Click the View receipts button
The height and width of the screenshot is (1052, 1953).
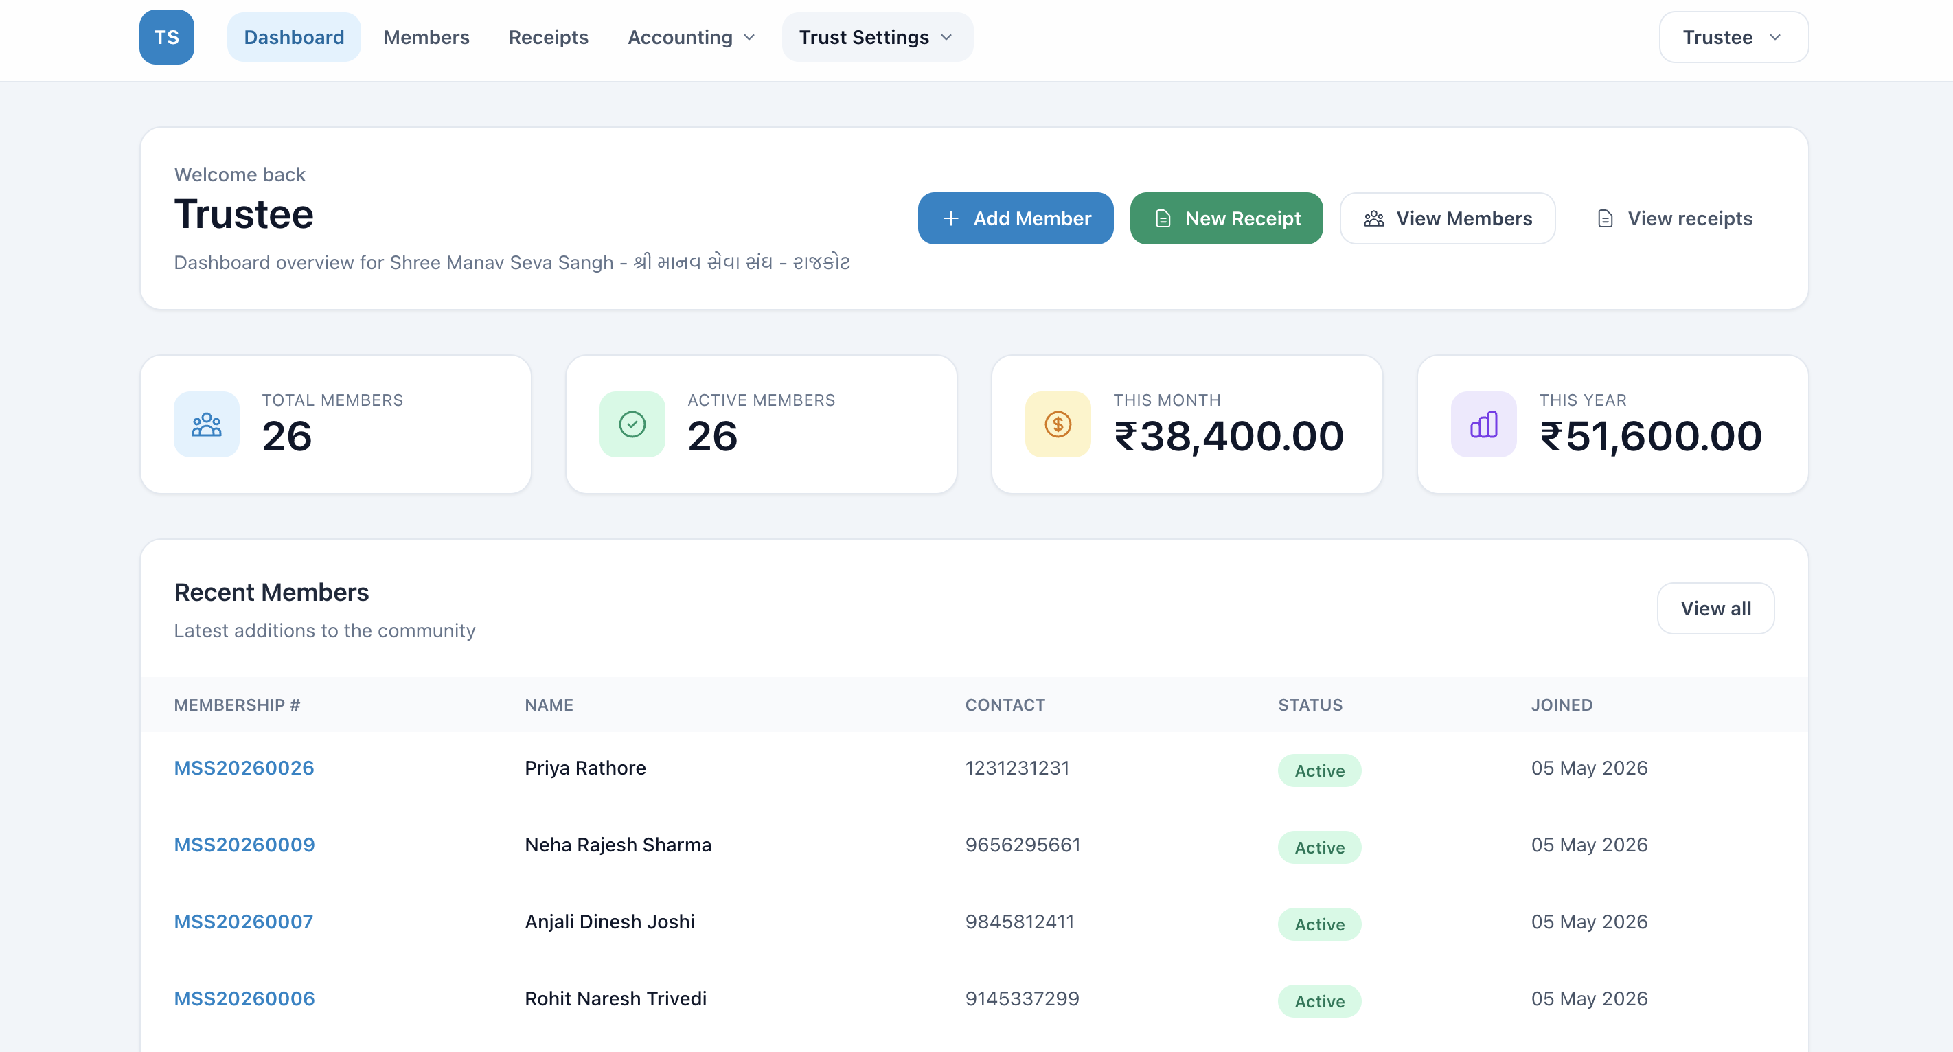pos(1674,218)
